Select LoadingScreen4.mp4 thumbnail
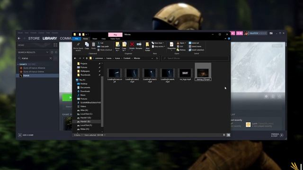 click(168, 73)
